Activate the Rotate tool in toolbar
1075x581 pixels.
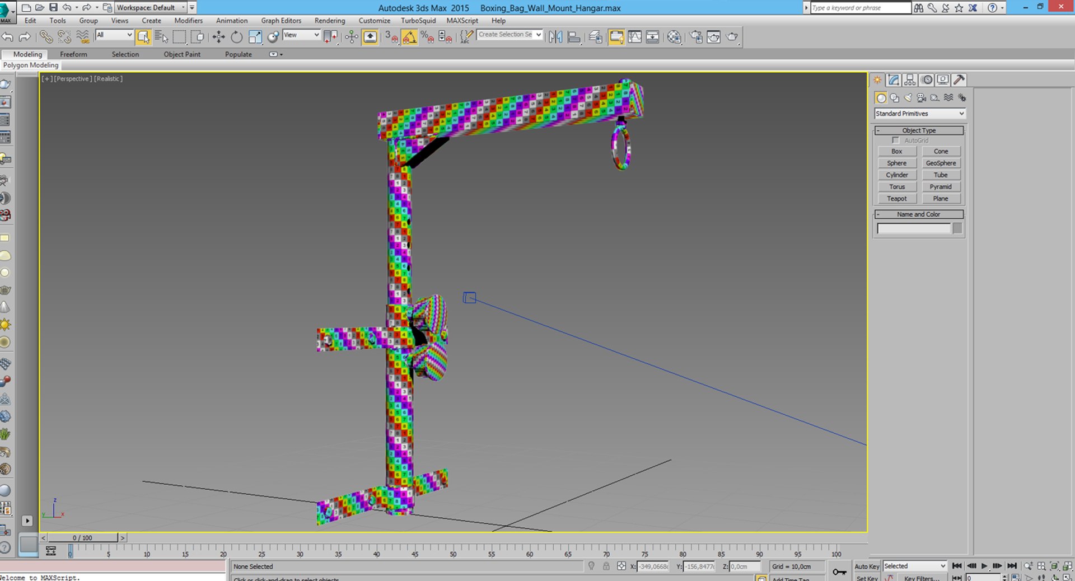[237, 37]
